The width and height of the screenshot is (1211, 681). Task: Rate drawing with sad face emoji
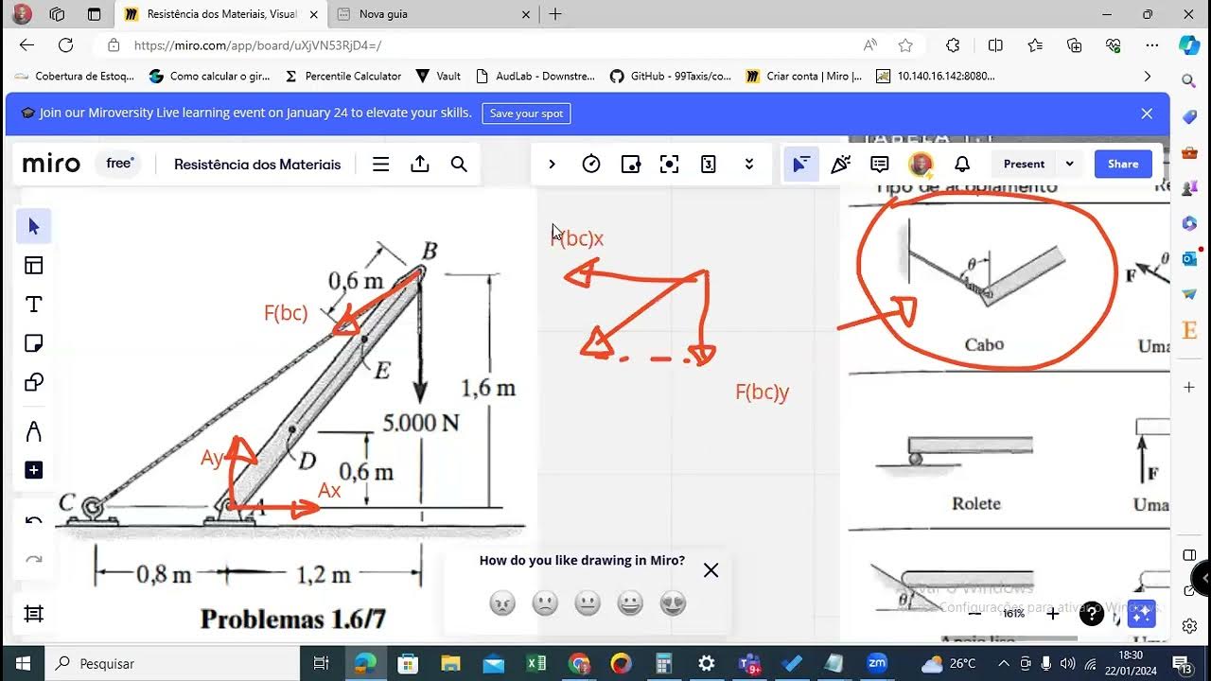click(x=545, y=603)
